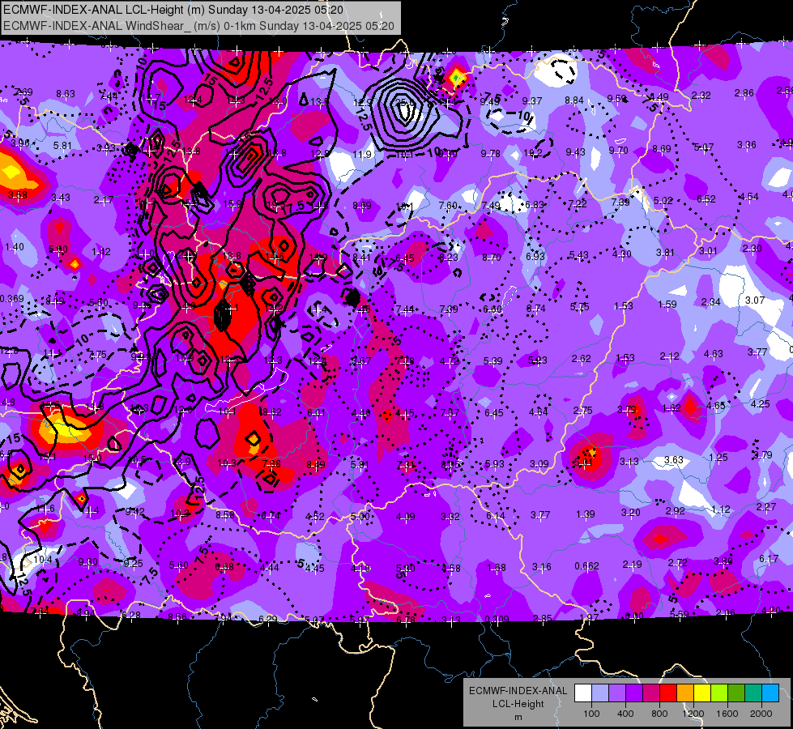Click the wind shear value 9.70
Image resolution: width=793 pixels, height=729 pixels.
click(x=619, y=150)
